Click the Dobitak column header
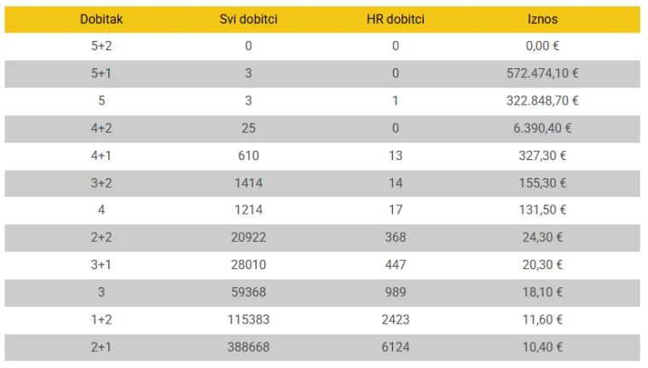This screenshot has height=368, width=648. click(101, 19)
